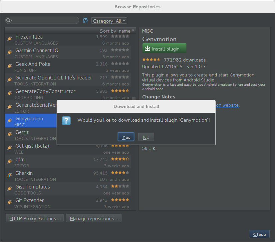
Task: Click the Gist Templates star rating
Action: 120,186
